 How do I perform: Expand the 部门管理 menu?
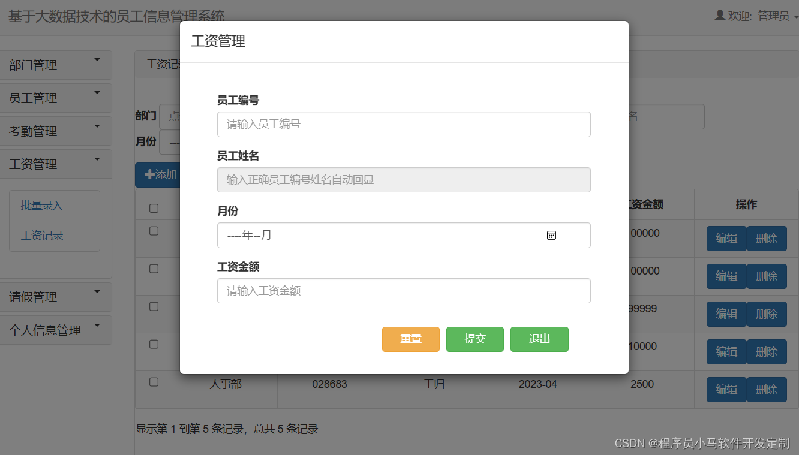click(56, 64)
